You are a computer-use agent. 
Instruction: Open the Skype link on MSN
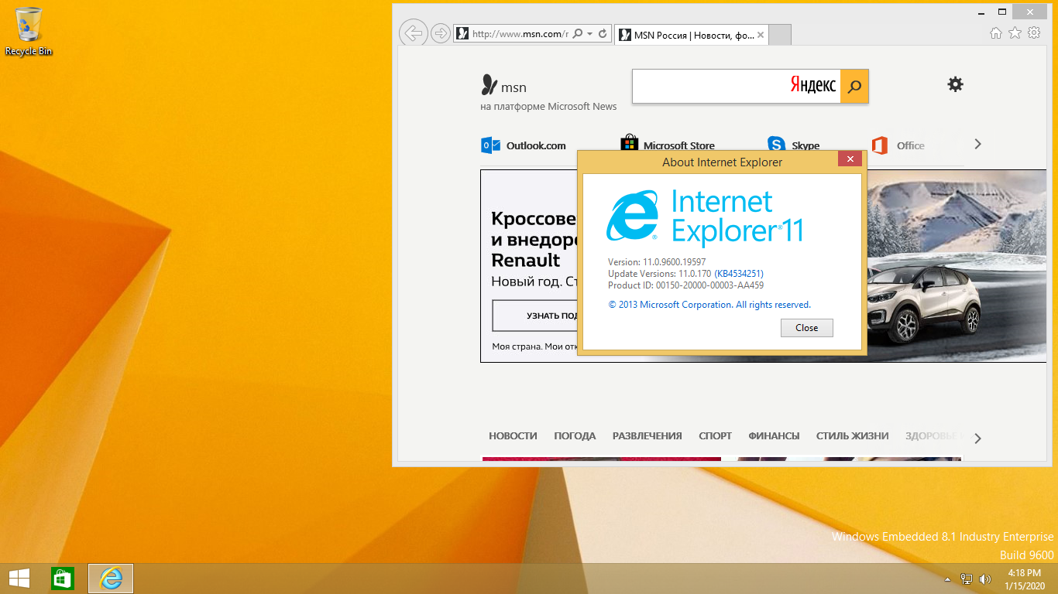click(794, 145)
